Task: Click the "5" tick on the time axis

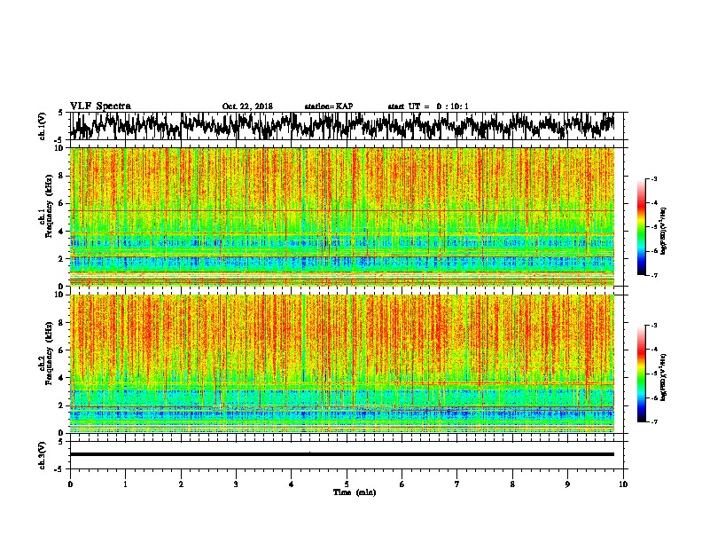Action: point(347,484)
